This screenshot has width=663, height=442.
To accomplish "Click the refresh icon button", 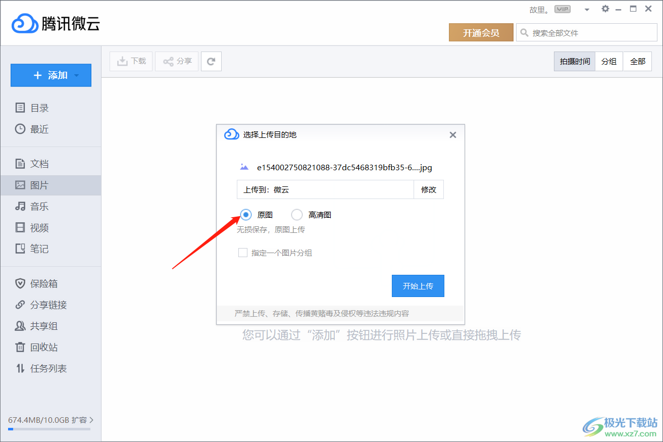I will click(x=211, y=61).
